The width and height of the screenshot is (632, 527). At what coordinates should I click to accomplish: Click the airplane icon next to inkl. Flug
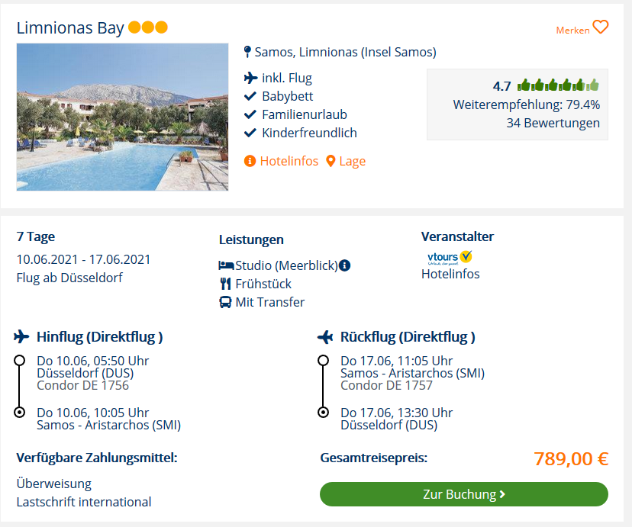click(250, 78)
